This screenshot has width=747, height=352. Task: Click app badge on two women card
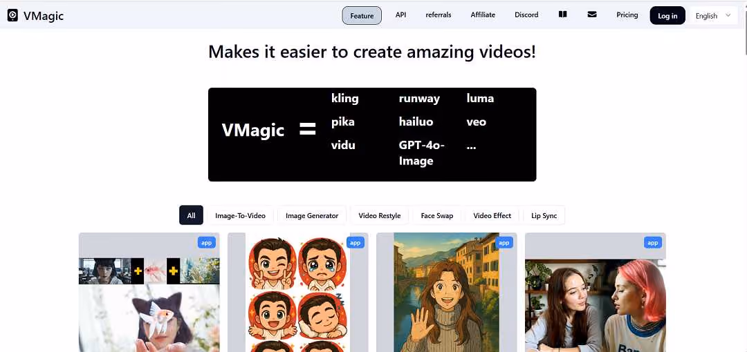[653, 242]
